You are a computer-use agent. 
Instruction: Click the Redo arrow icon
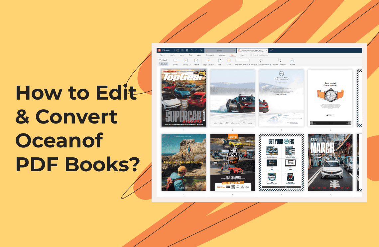click(x=196, y=50)
